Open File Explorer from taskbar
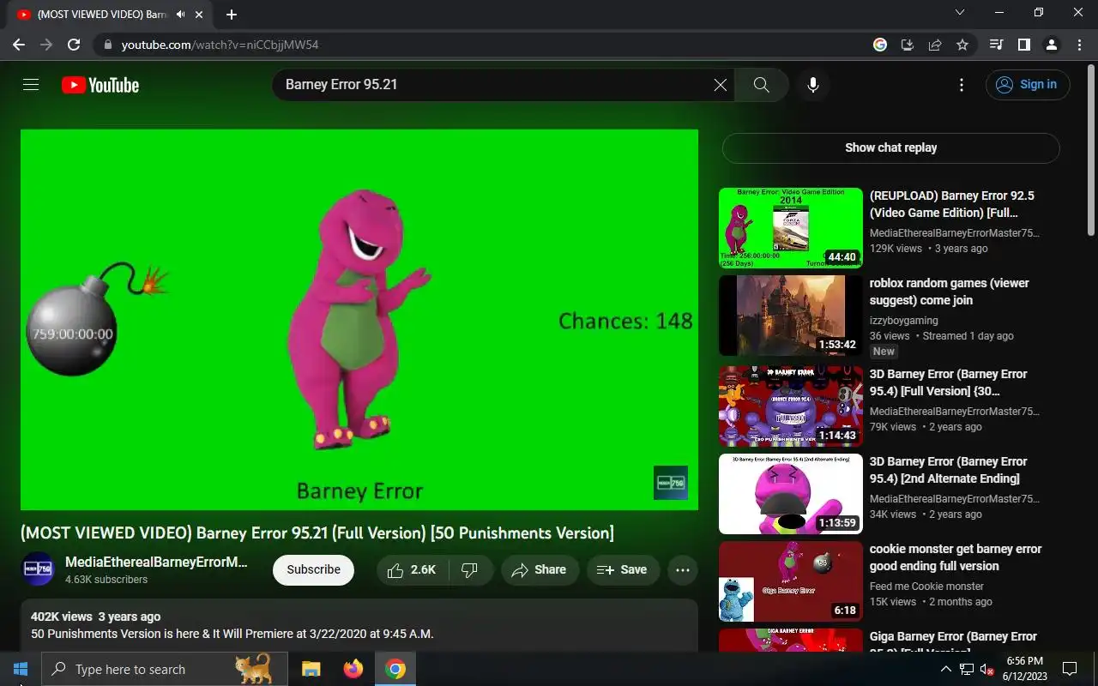 (311, 669)
